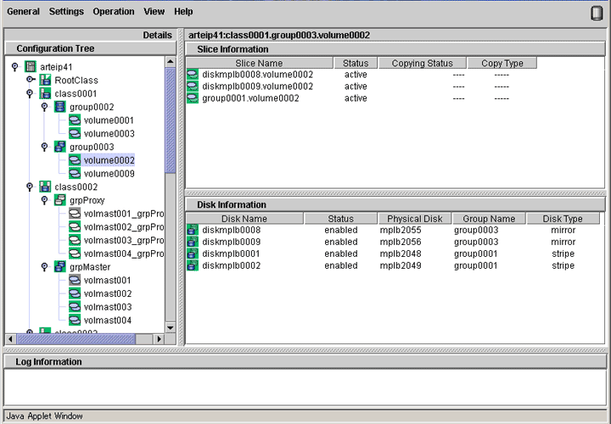Collapse the group0002 node
611x424 pixels.
(44, 107)
